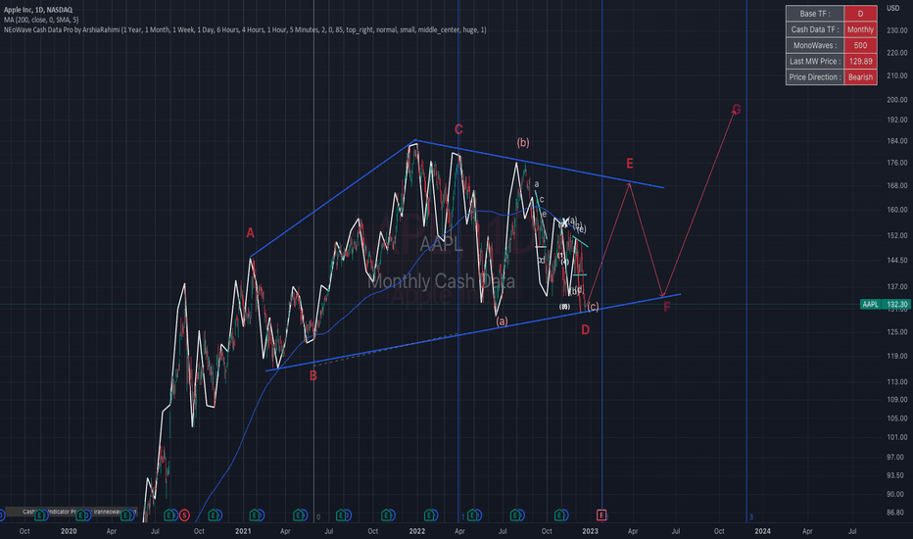Open the upcoming red earnings marker near 2023

[601, 515]
